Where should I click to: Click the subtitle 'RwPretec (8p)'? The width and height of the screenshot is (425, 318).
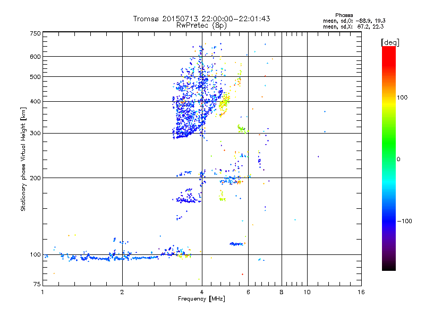point(201,25)
